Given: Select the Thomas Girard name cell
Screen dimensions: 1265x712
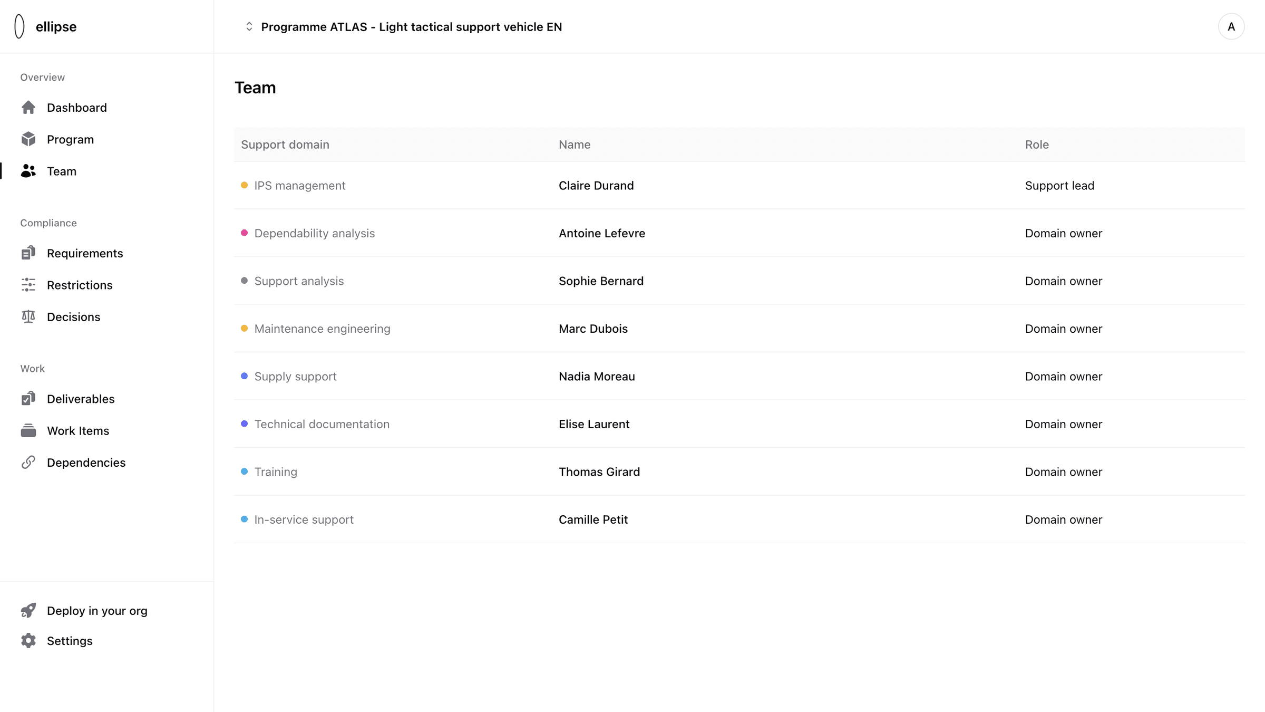Looking at the screenshot, I should point(599,472).
